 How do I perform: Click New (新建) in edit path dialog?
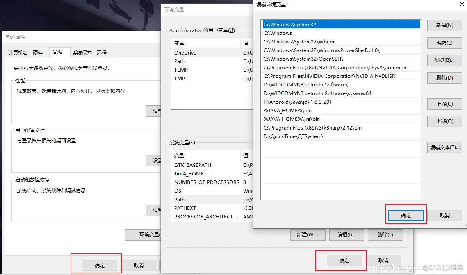444,25
